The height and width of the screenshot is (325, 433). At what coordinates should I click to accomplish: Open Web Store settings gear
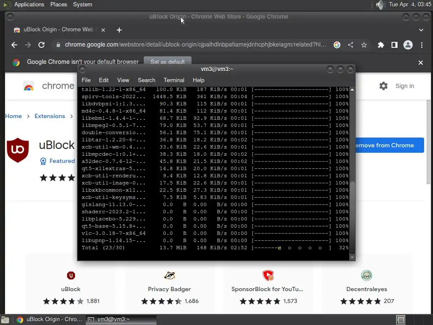click(x=383, y=86)
